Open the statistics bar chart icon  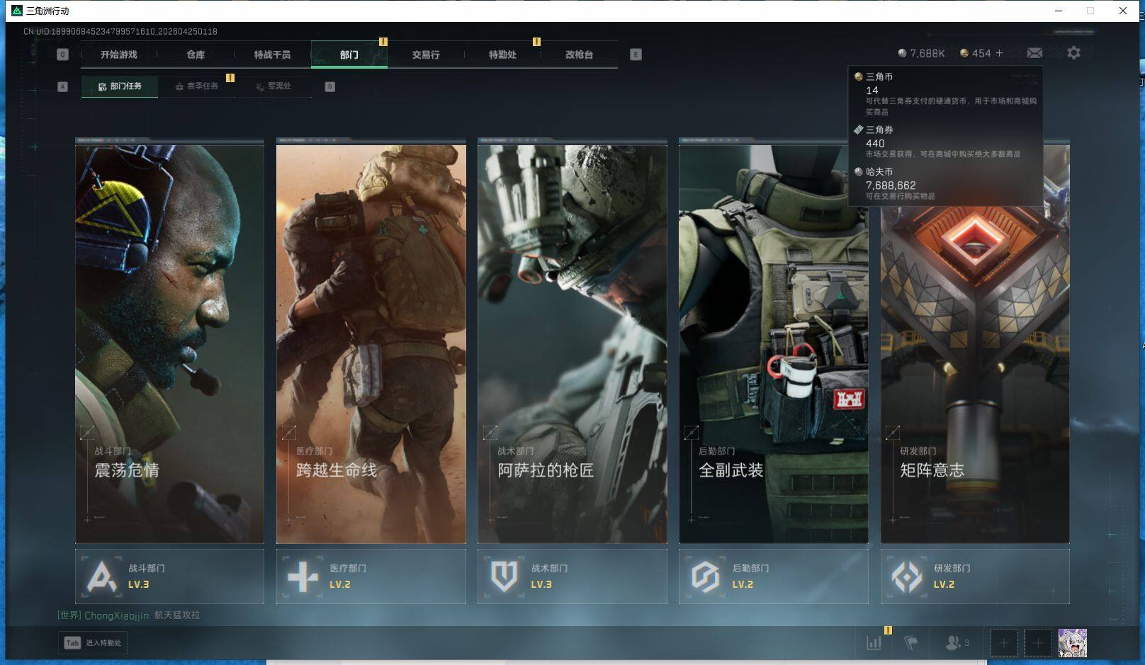[x=874, y=642]
